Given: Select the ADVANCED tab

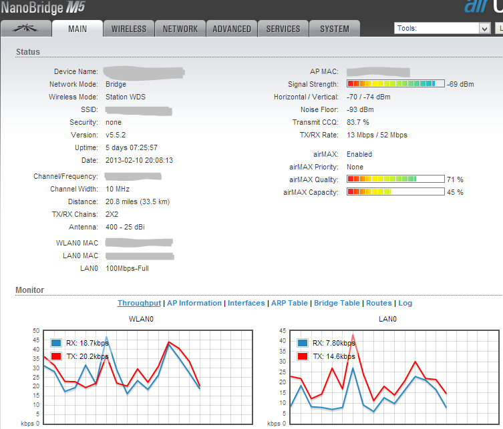Looking at the screenshot, I should (x=232, y=29).
